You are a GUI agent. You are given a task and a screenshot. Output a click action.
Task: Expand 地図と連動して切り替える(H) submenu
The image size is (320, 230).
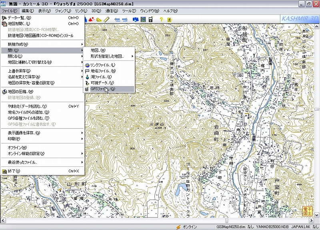tap(42, 62)
